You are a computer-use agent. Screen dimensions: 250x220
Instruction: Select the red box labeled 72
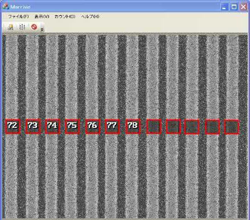coord(13,127)
